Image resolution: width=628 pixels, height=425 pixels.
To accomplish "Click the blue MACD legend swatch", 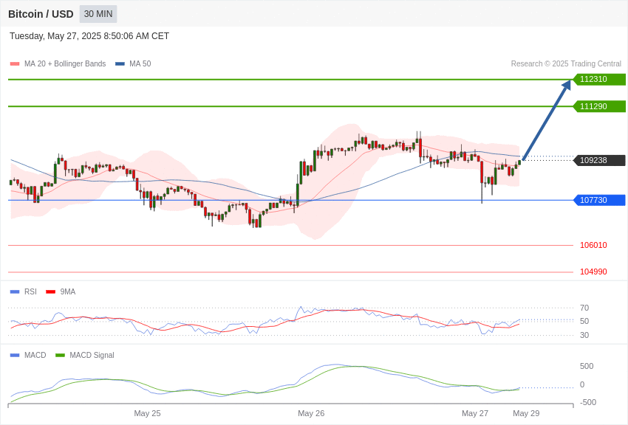I will [x=15, y=355].
